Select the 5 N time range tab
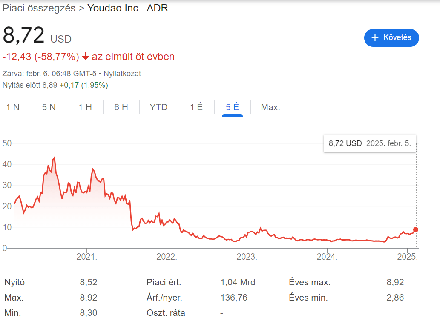Image resolution: width=440 pixels, height=318 pixels. pos(49,107)
